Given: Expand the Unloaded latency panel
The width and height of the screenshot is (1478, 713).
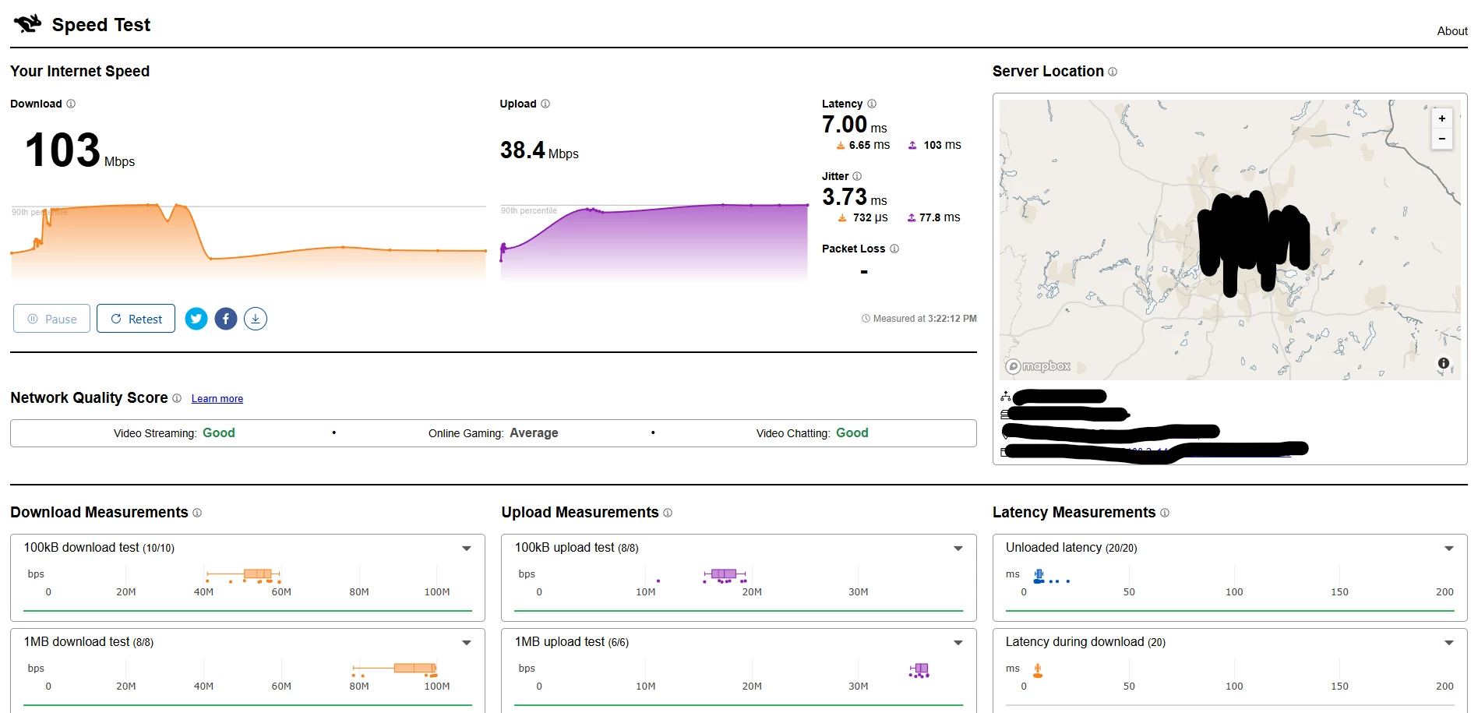Looking at the screenshot, I should (x=1449, y=549).
